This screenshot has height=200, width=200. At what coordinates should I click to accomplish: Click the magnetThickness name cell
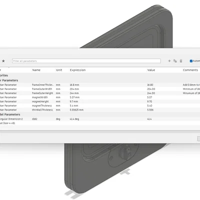(x=42, y=105)
